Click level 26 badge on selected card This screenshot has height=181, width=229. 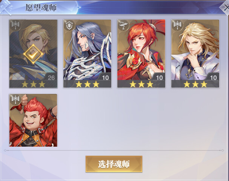pyautogui.click(x=51, y=77)
